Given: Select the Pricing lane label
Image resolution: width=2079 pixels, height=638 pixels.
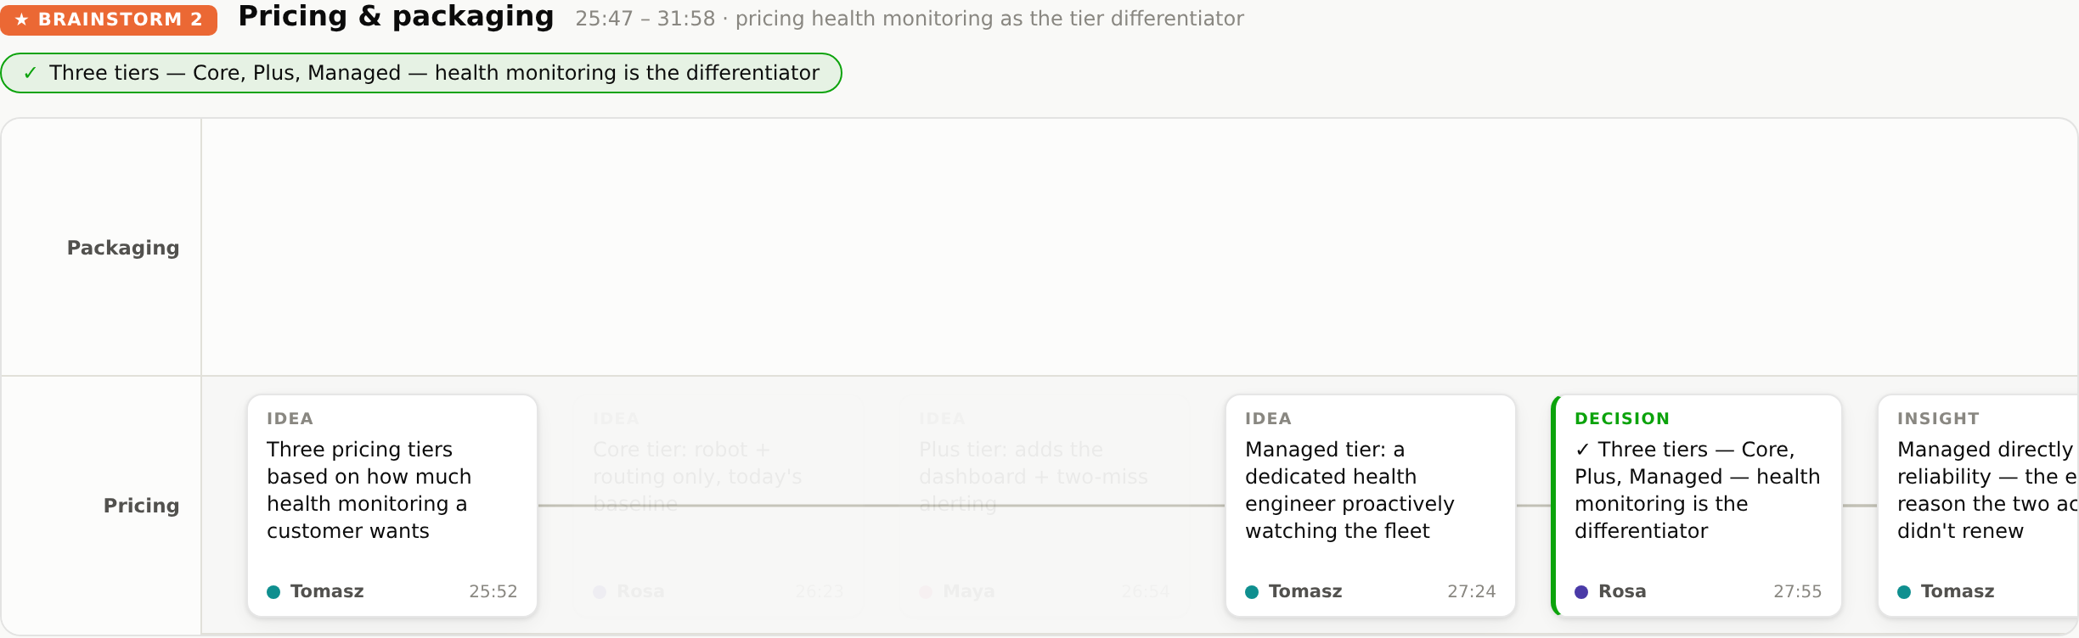Looking at the screenshot, I should click(141, 506).
